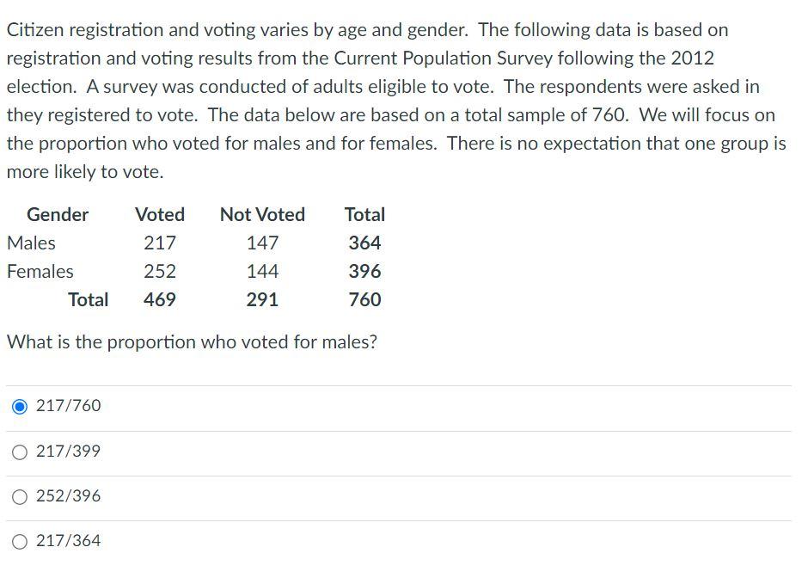Click the Males row label

(31, 243)
